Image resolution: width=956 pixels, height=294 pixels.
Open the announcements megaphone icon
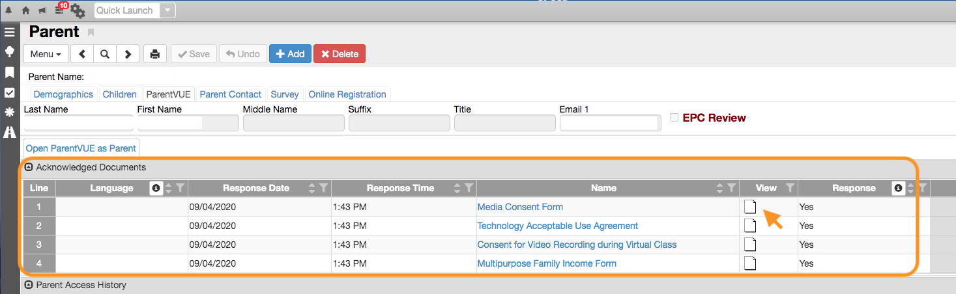tap(42, 10)
